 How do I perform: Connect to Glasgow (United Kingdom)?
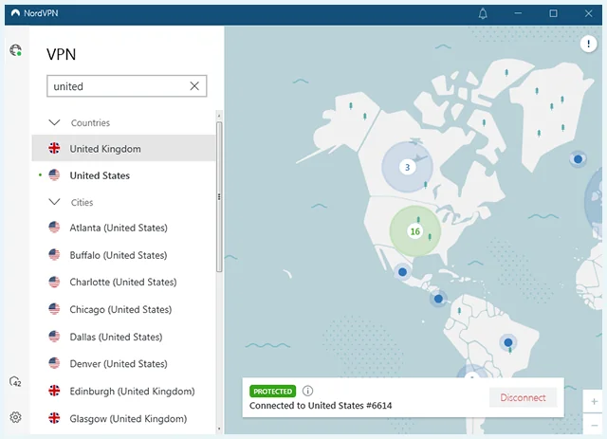coord(123,418)
